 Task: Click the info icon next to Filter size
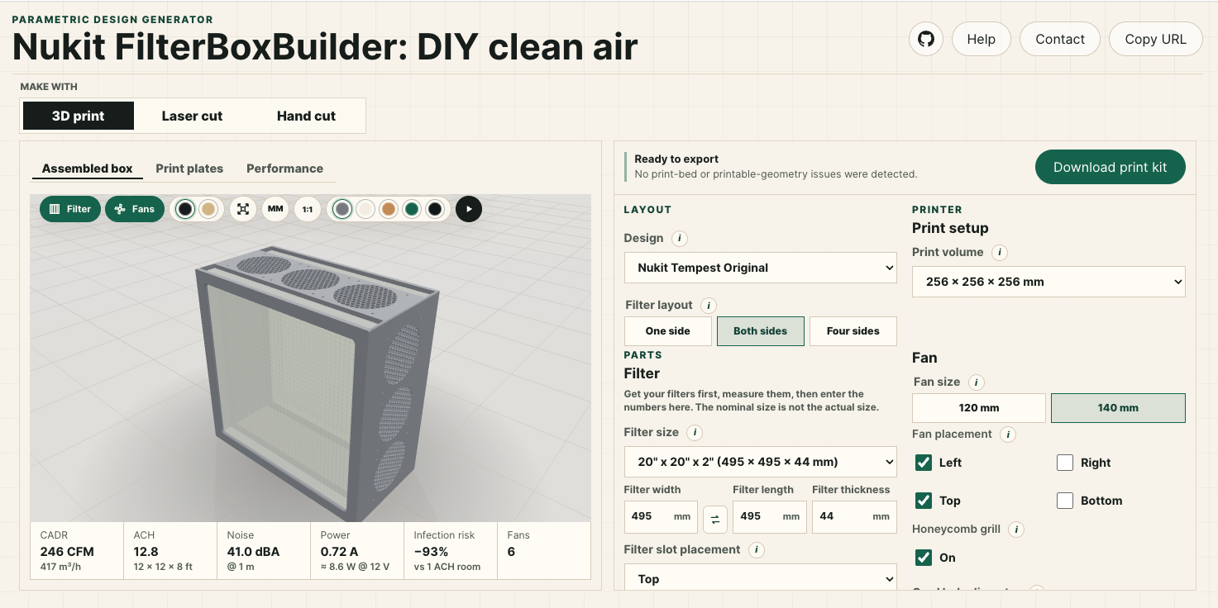pyautogui.click(x=695, y=432)
